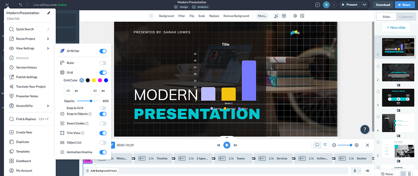Open the Filter toolbar option
Screen dimensions: 418x176
181,16
